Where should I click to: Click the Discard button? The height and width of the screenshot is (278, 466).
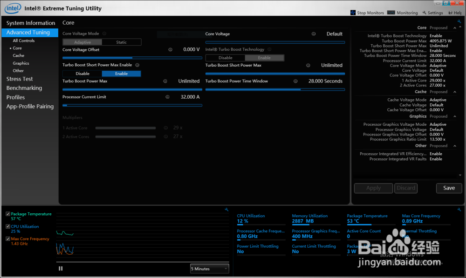406,188
